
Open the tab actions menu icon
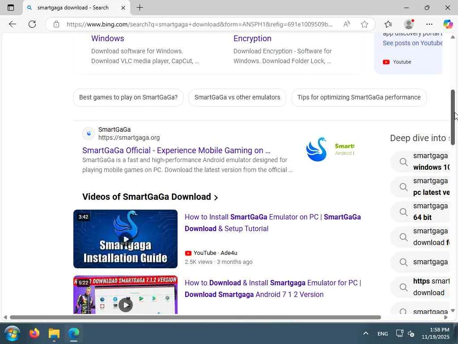click(11, 8)
